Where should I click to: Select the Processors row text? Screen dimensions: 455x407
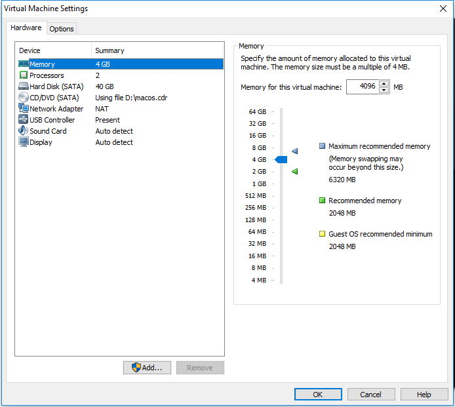tap(47, 75)
